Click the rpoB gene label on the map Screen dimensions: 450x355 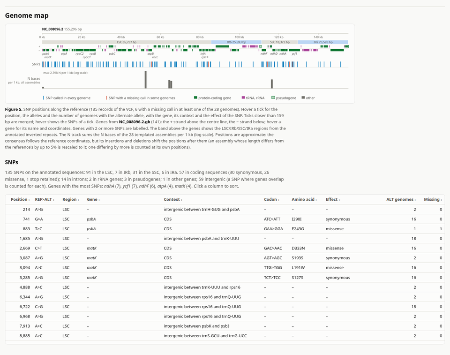click(x=92, y=54)
